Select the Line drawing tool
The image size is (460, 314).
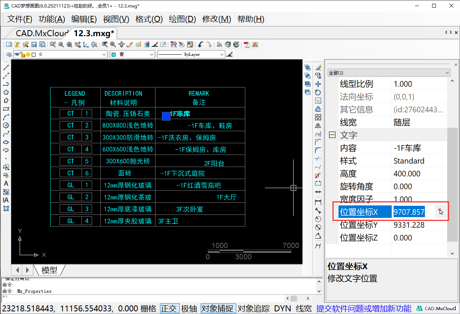pos(6,67)
